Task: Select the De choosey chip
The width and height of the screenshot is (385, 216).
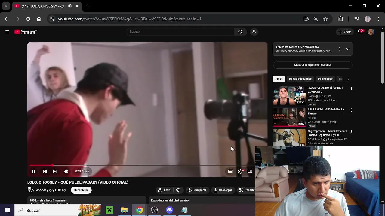Action: 325,79
